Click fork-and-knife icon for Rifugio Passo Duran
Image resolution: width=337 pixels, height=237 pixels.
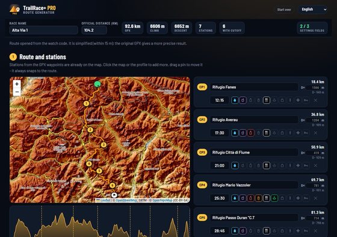(x=267, y=231)
